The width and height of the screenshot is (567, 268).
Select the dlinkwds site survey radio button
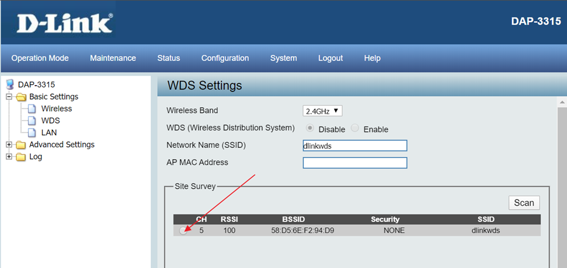click(183, 231)
